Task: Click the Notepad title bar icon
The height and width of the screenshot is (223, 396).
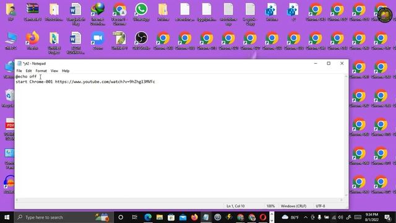Action: pyautogui.click(x=19, y=63)
